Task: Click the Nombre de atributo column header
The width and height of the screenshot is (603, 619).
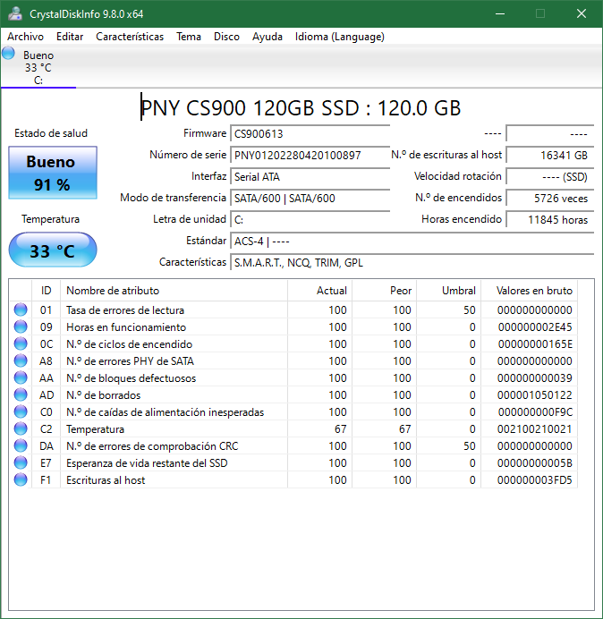Action: [113, 291]
